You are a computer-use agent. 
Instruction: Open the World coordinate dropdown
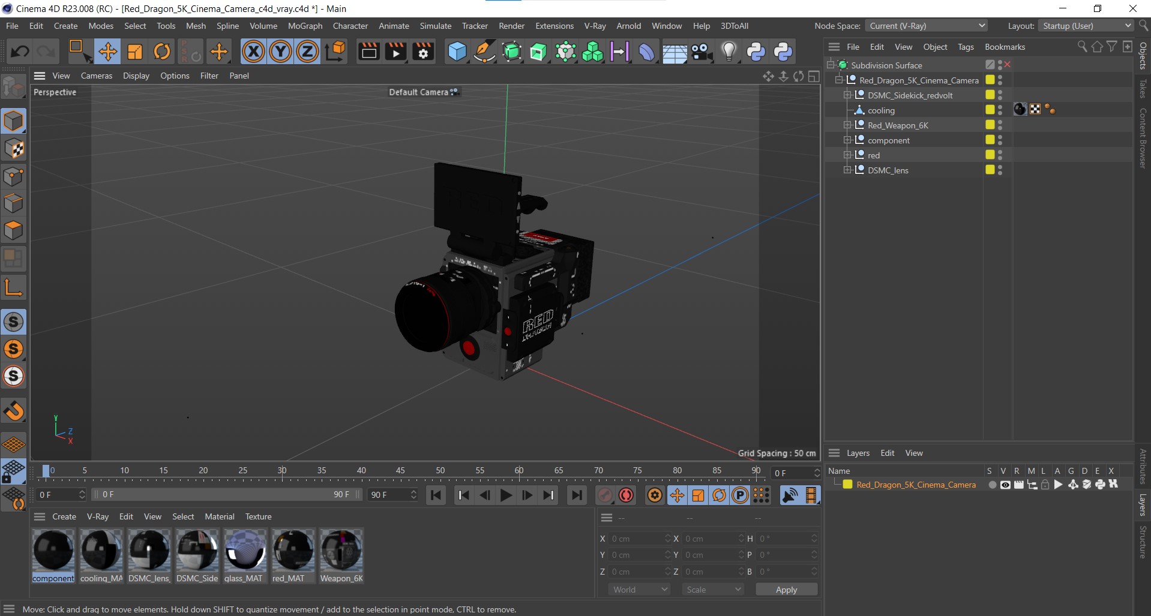click(x=639, y=590)
